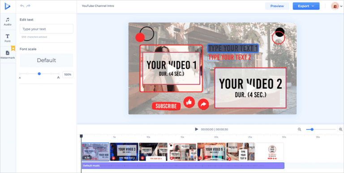
Task: Click the Edit text input field
Action: [47, 29]
